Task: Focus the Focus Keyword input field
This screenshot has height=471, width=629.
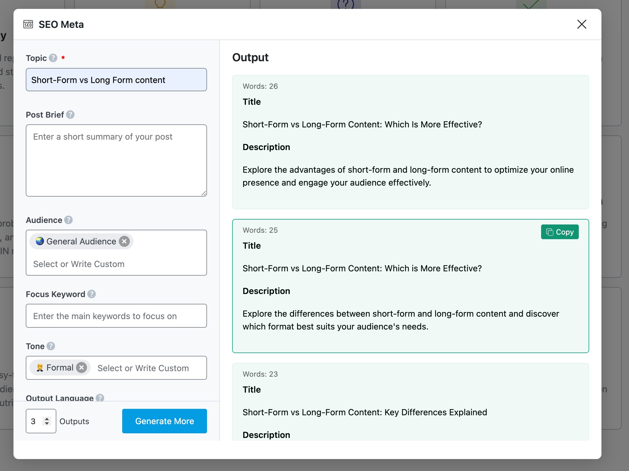Action: pyautogui.click(x=116, y=316)
